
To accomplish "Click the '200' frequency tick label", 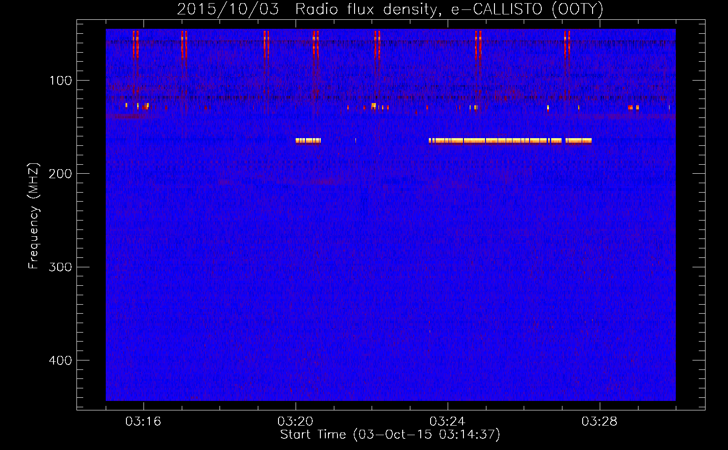I will coord(60,174).
